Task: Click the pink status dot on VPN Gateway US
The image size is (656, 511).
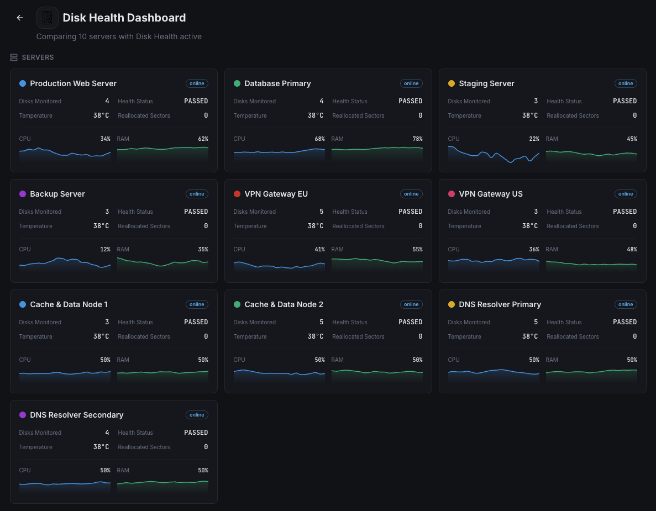Action: 451,194
